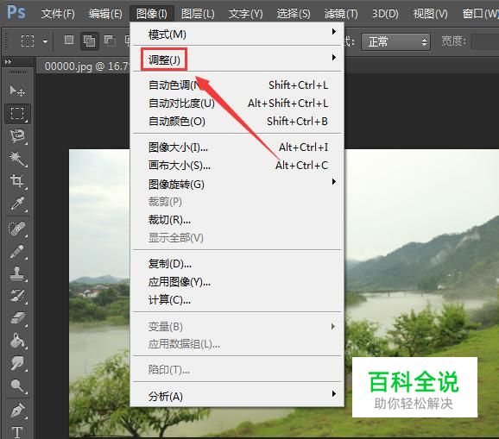
Task: Open the 正常 style dropdown
Action: click(x=395, y=42)
